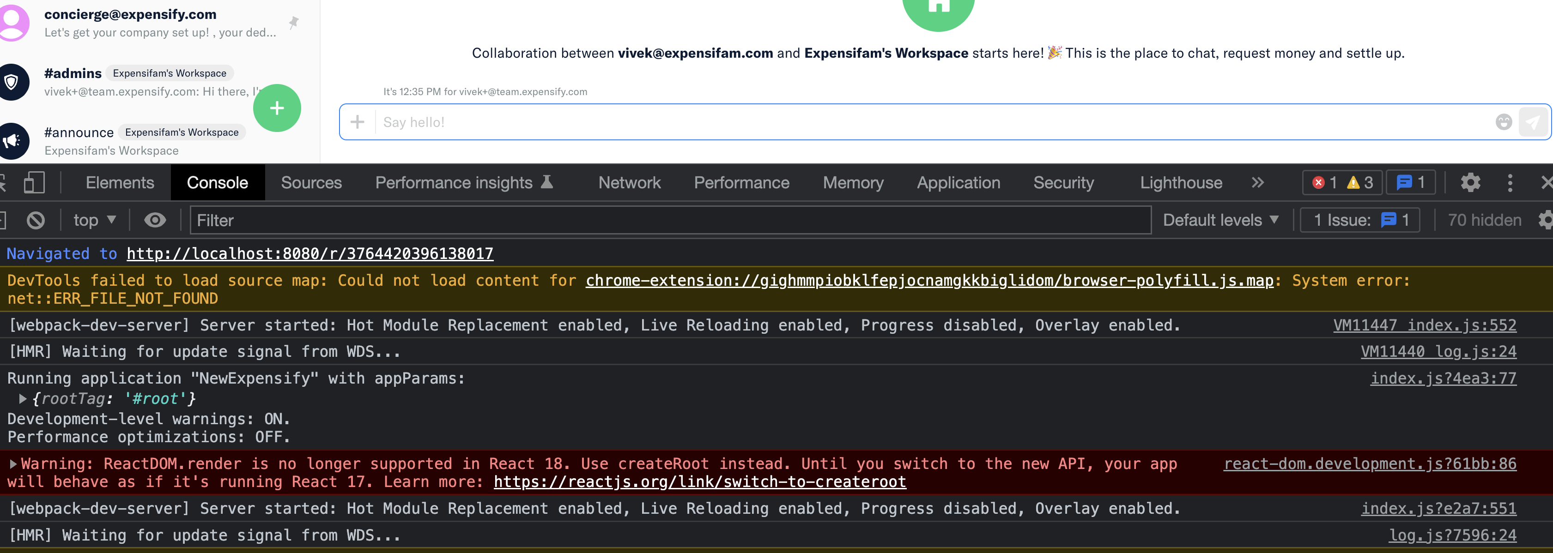Click the 1 Issue button
The height and width of the screenshot is (553, 1553).
1360,221
